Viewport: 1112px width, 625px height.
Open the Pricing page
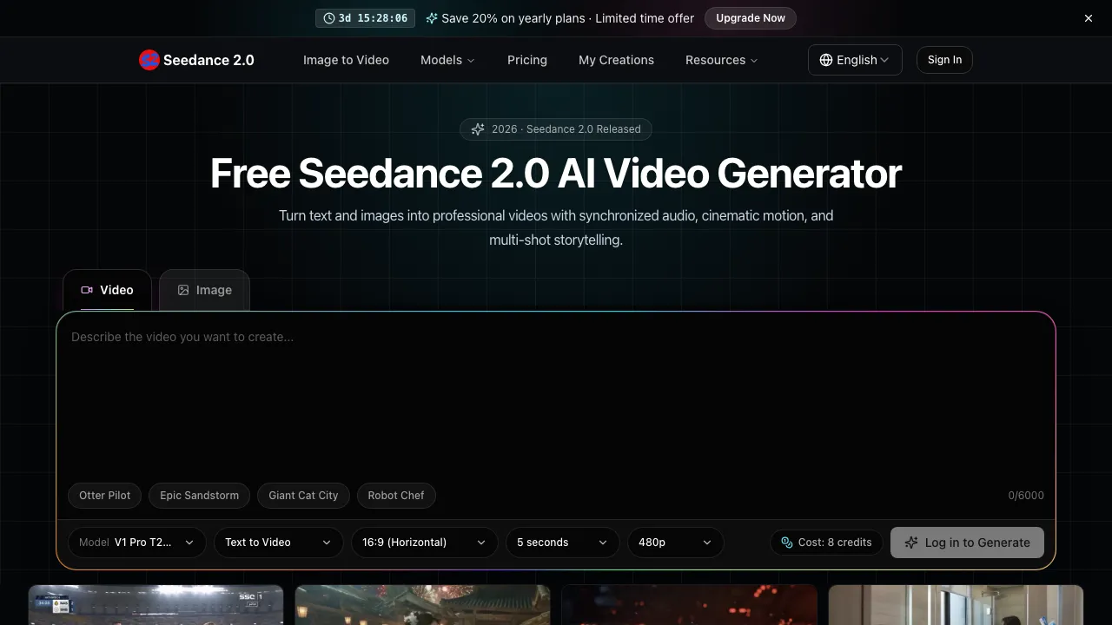(x=527, y=60)
